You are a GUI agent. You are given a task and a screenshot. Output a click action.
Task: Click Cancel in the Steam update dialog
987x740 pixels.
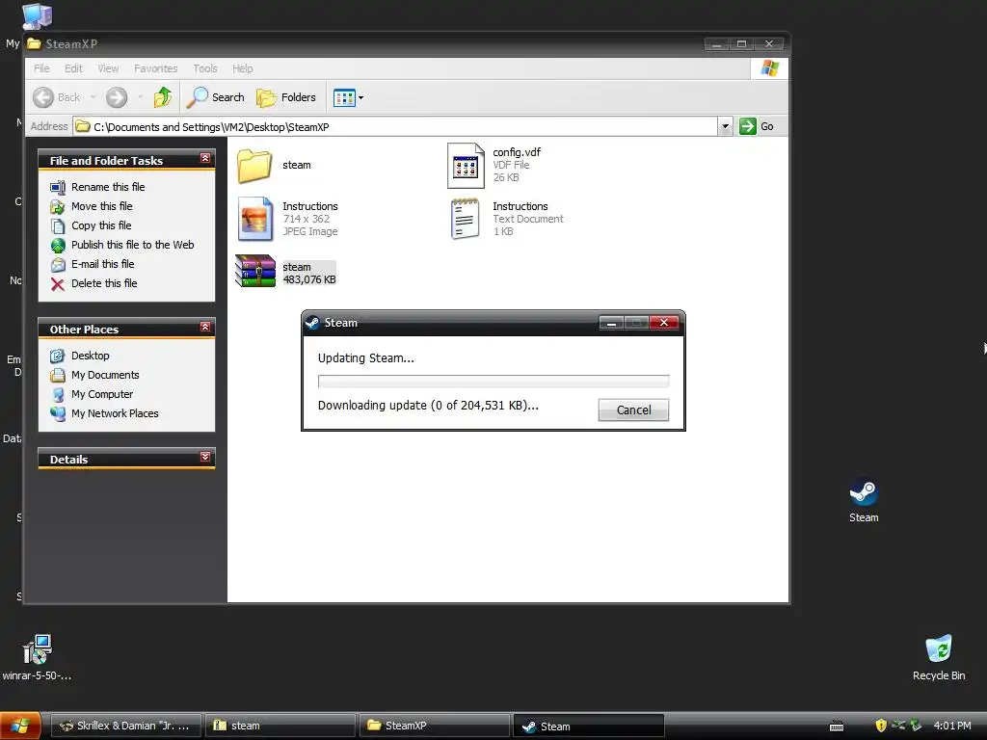pyautogui.click(x=633, y=410)
